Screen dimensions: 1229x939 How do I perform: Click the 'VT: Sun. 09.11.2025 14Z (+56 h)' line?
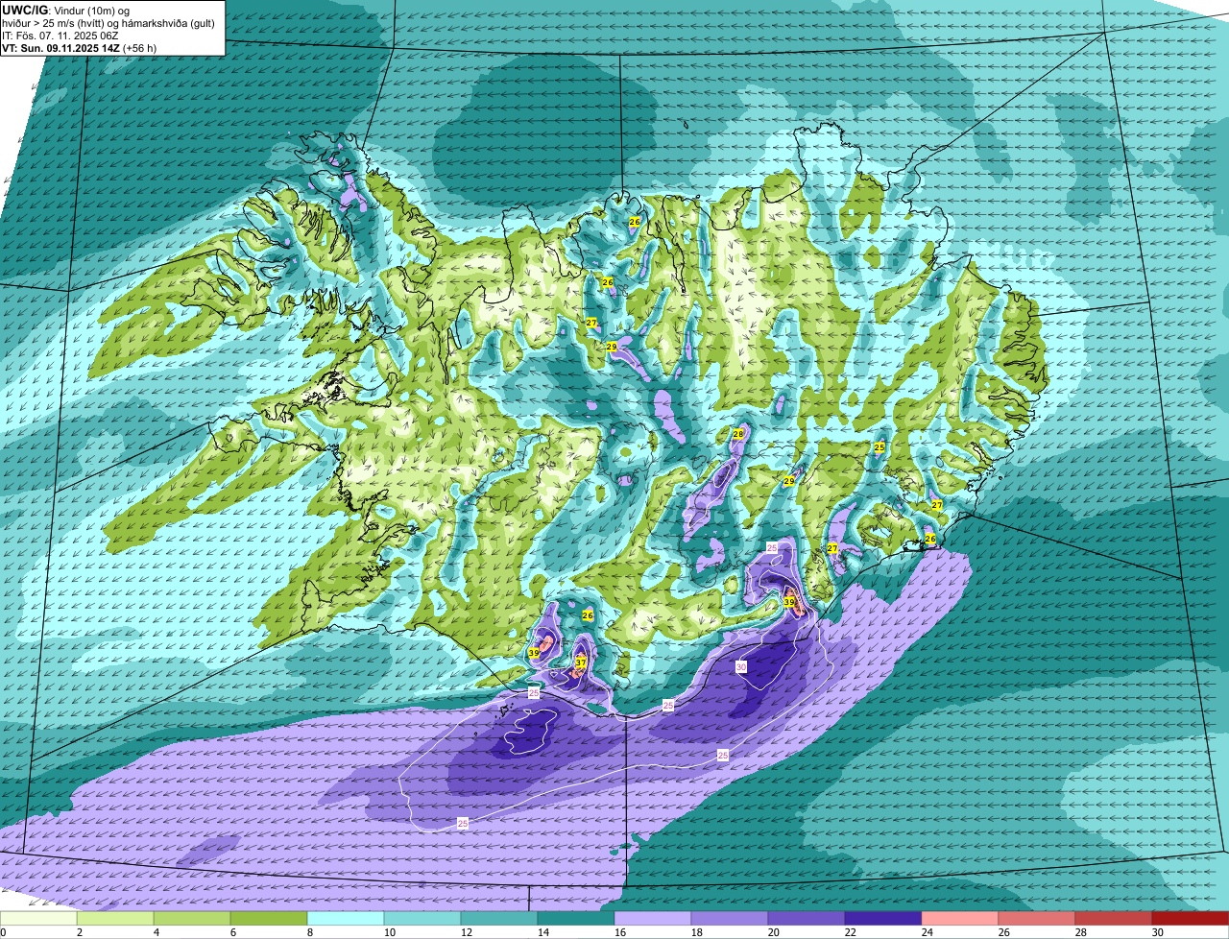pos(80,47)
